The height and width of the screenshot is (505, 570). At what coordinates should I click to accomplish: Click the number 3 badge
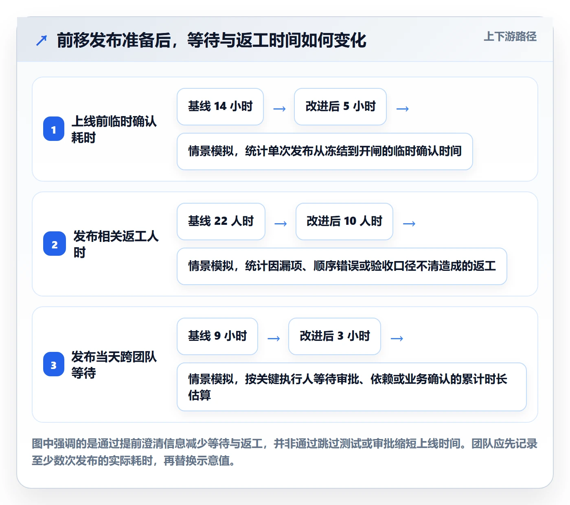54,364
